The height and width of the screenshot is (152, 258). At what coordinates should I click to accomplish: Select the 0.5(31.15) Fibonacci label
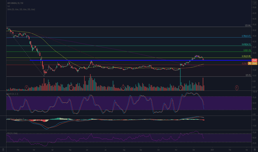[247, 50]
